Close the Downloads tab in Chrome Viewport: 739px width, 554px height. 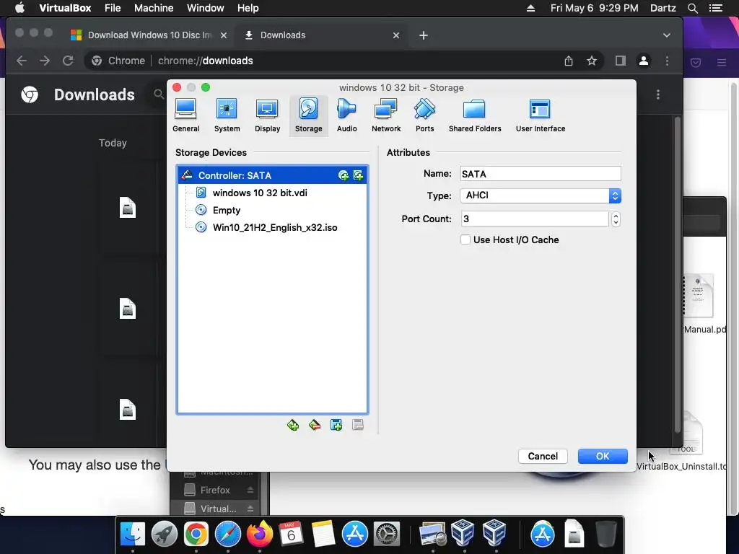396,35
